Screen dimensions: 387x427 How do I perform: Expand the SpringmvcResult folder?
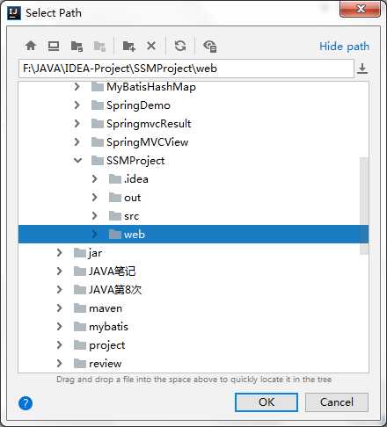tap(77, 124)
